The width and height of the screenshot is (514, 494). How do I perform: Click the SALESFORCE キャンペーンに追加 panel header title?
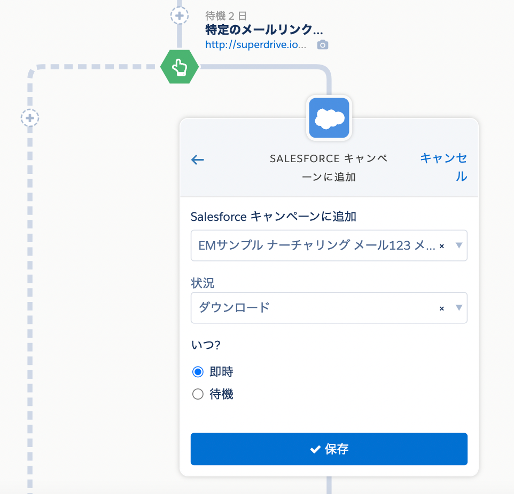pos(329,168)
